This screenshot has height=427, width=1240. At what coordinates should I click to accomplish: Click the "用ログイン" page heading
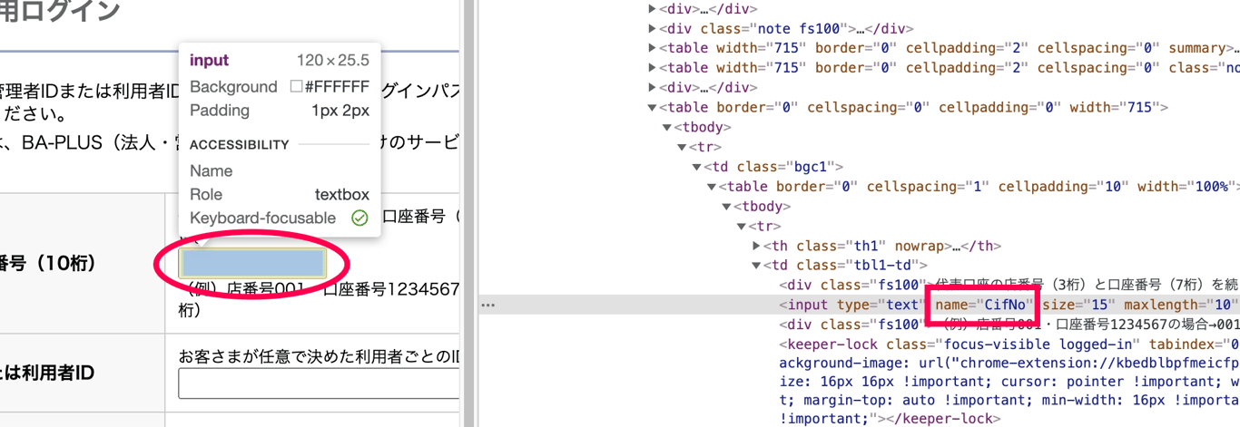click(60, 11)
